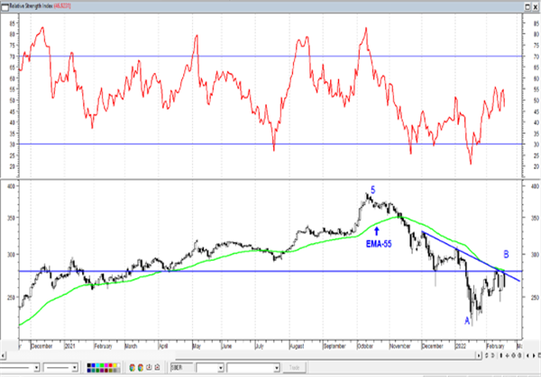541x377 pixels.
Task: Expand the small combo box right of SBER
Action: [221, 368]
